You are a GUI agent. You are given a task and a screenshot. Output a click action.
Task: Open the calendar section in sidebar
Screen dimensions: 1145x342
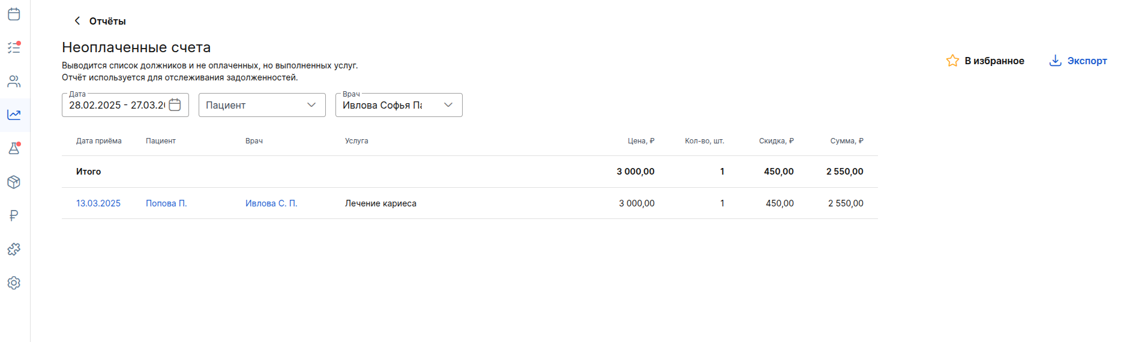[14, 14]
